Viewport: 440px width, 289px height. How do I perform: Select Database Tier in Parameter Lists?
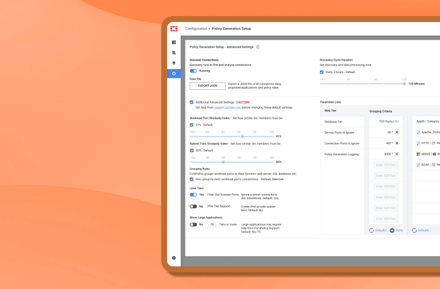pos(342,122)
